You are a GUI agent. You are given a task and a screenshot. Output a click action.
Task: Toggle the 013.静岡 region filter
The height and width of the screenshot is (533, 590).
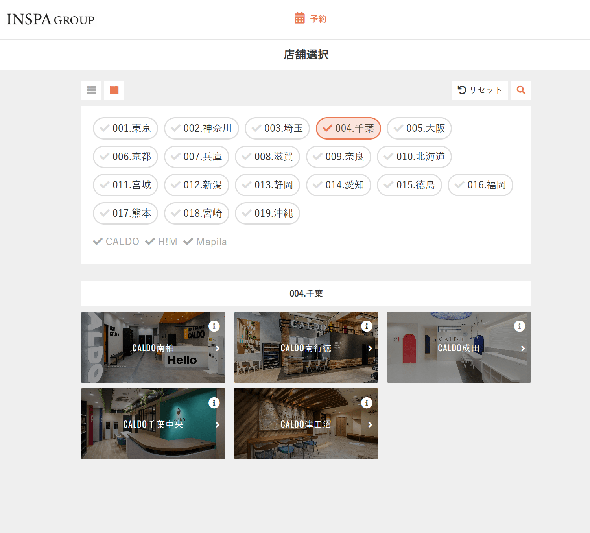tap(267, 185)
